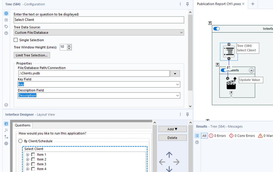Open the Tree configuration panel options menu
Viewport: 273px width, 172px height.
coord(180,4)
